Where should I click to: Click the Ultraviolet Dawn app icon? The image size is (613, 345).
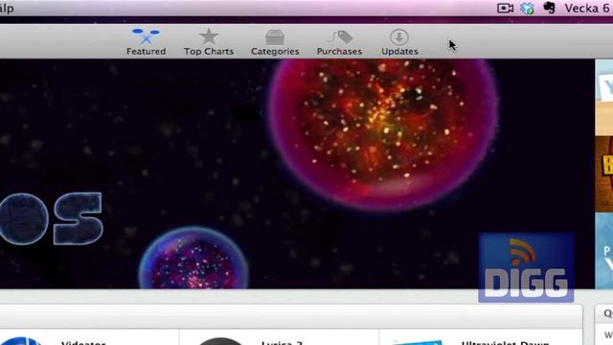point(418,342)
